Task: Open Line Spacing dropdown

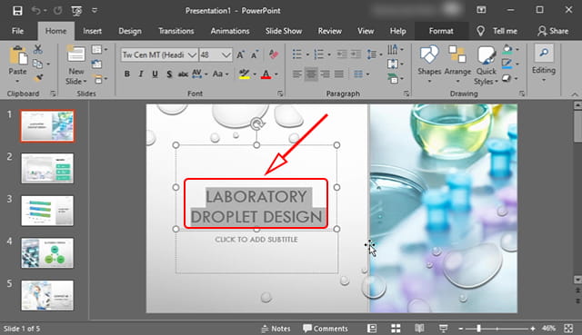Action: coord(375,54)
